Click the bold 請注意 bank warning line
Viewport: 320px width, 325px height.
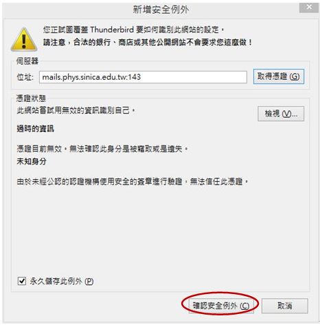148,42
